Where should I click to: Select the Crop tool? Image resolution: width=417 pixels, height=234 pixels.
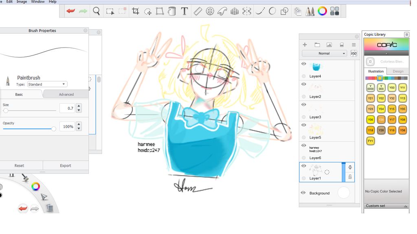click(x=135, y=11)
